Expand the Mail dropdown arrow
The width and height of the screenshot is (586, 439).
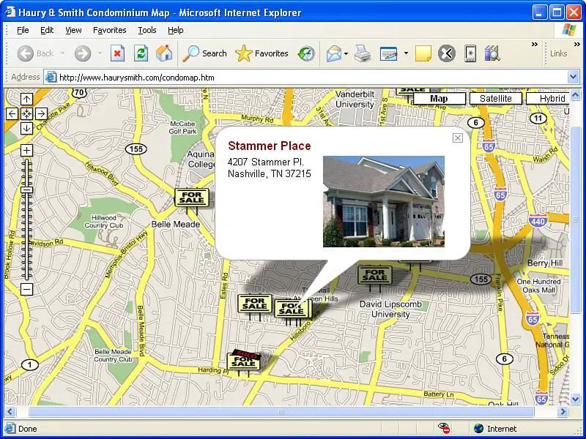[x=346, y=53]
